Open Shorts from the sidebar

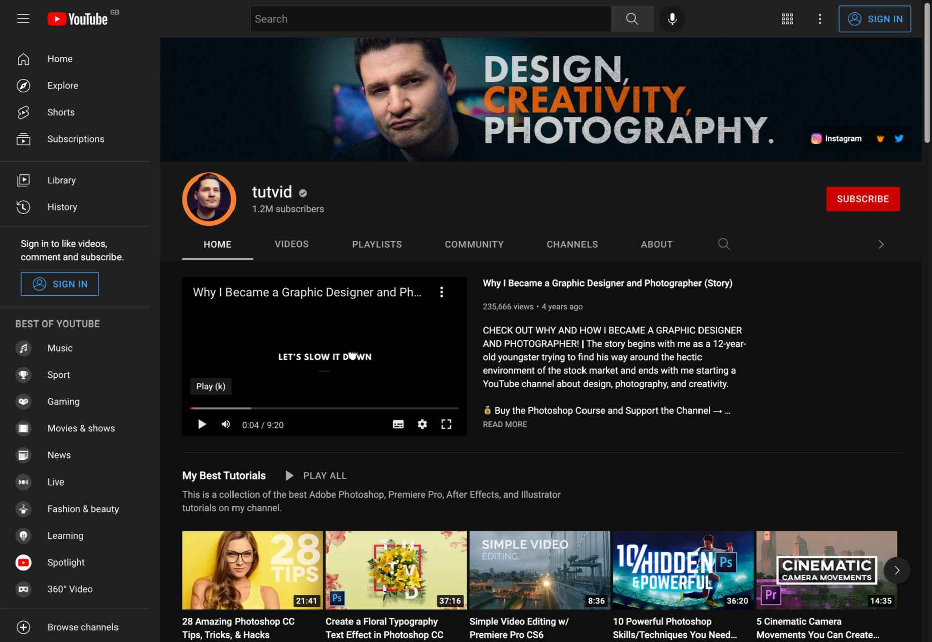pyautogui.click(x=75, y=112)
